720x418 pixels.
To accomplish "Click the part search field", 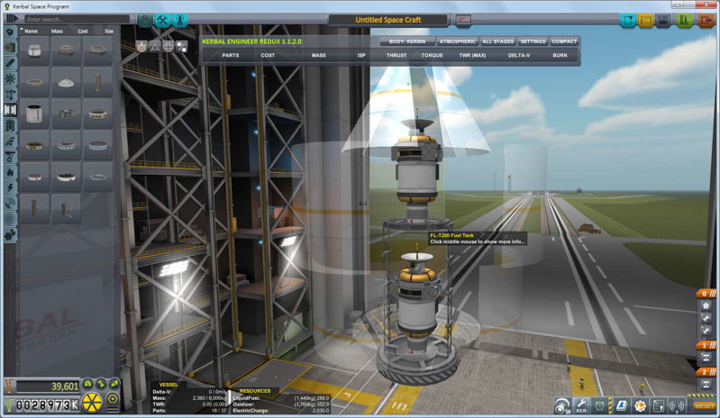I will click(x=77, y=19).
